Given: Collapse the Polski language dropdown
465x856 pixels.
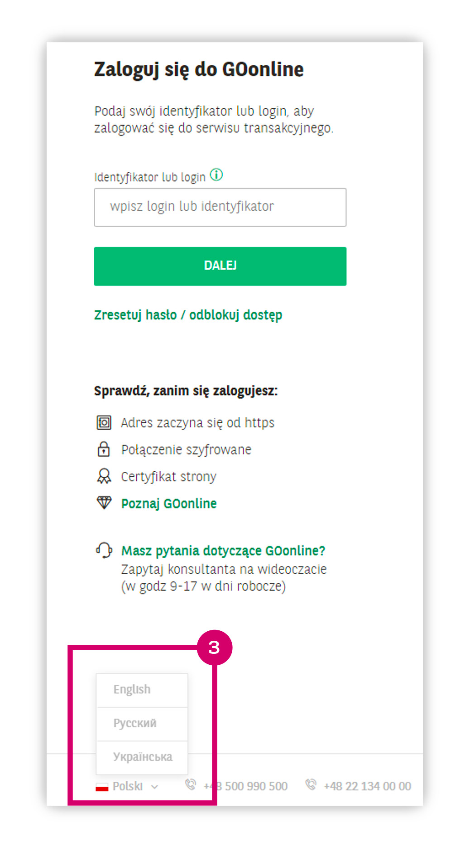Looking at the screenshot, I should coord(128,786).
